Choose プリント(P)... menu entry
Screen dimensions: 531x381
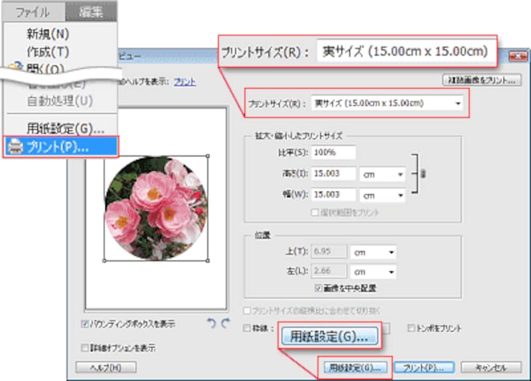click(x=61, y=147)
